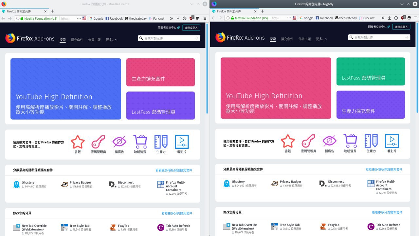Close the 'Firefox 的附加元件' tab in the Nightly window
The image size is (419, 236).
click(x=255, y=11)
